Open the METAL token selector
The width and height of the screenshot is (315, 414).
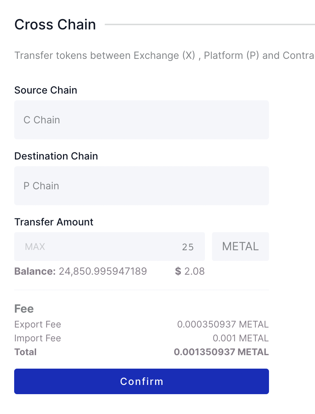240,246
